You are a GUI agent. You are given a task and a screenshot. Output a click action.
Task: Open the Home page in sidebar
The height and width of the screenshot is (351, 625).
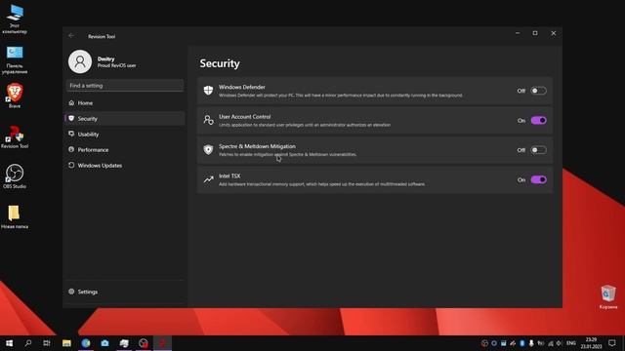125,102
